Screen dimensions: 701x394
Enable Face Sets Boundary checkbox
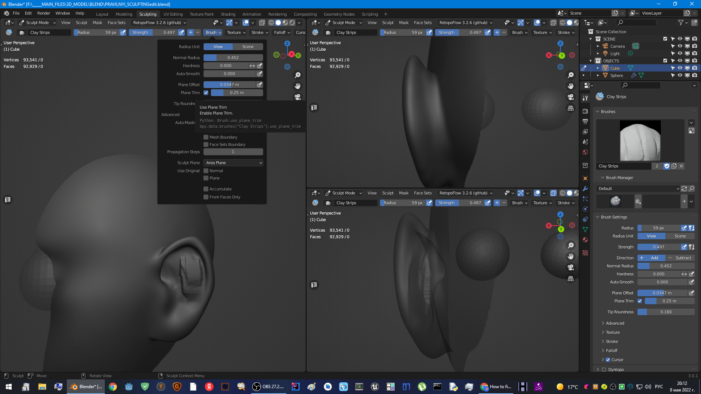[206, 144]
